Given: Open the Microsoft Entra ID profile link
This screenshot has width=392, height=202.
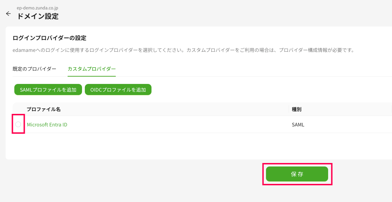Looking at the screenshot, I should [x=47, y=124].
